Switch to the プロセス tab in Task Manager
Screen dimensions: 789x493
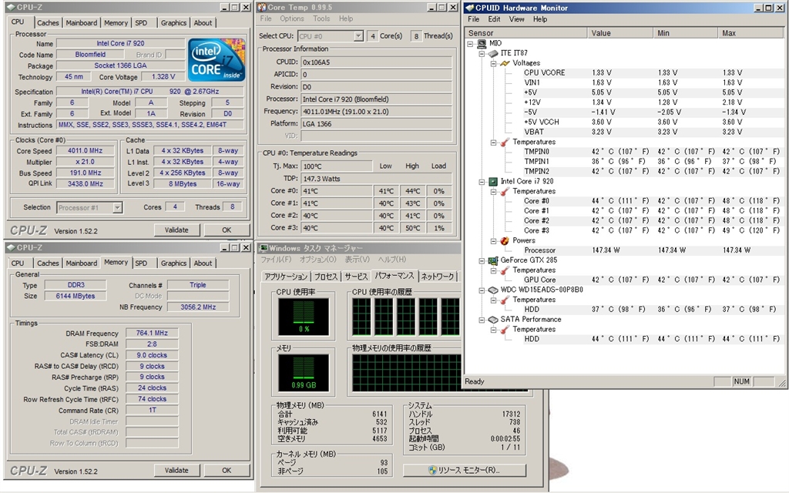[x=326, y=277]
